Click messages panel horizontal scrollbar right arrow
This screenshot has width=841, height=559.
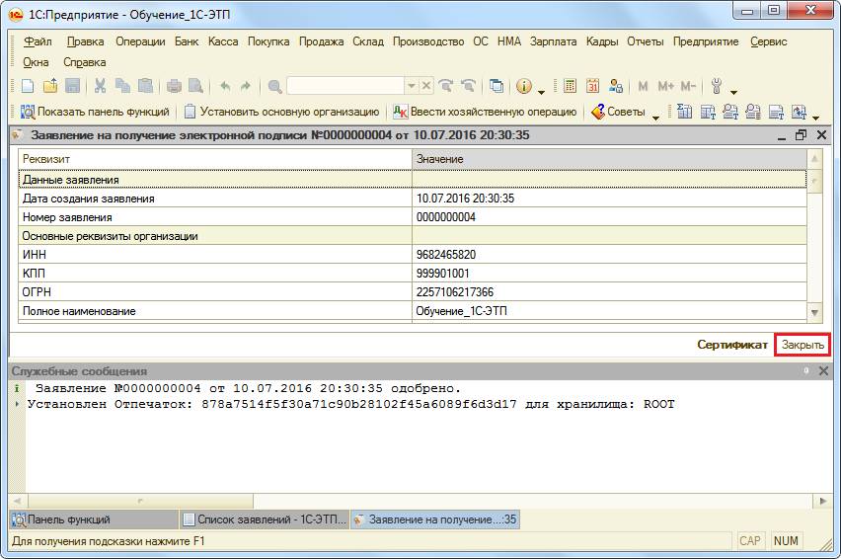(823, 501)
